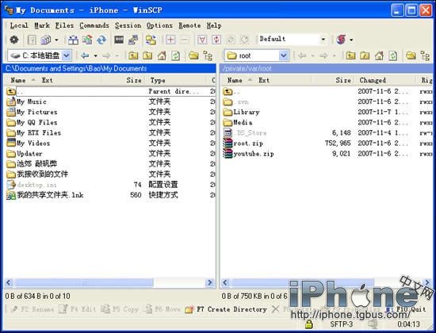Click the Invert Selection icon
436x333 pixels.
216,40
